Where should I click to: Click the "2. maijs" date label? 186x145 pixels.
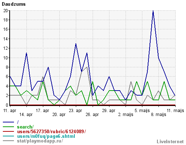(x=126, y=115)
